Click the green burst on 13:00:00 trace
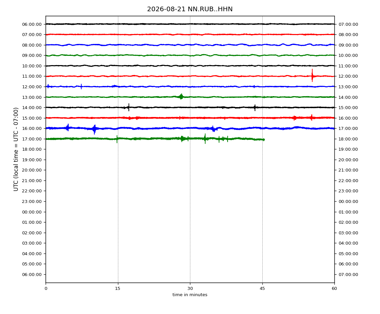The image size is (380, 314). click(181, 97)
